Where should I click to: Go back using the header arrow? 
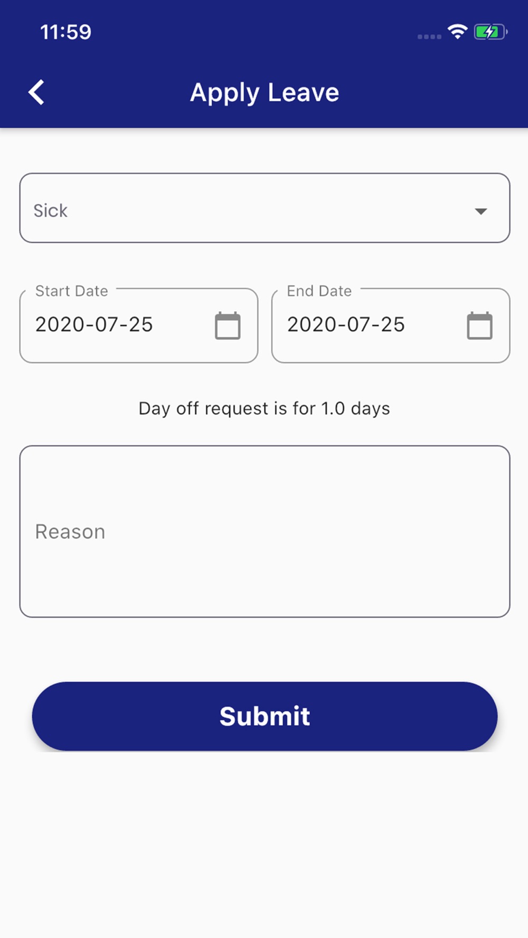point(36,92)
